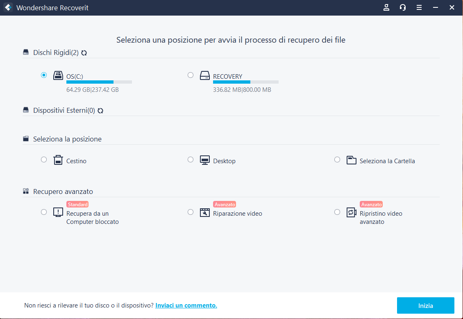The height and width of the screenshot is (319, 463).
Task: Click the Avanzato badge above Riparazione video
Action: (225, 204)
